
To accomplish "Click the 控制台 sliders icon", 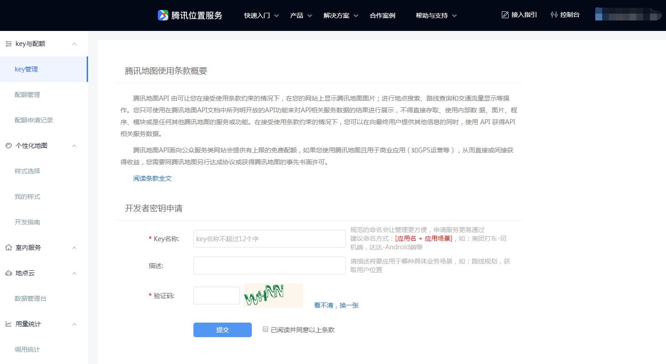I will 554,15.
